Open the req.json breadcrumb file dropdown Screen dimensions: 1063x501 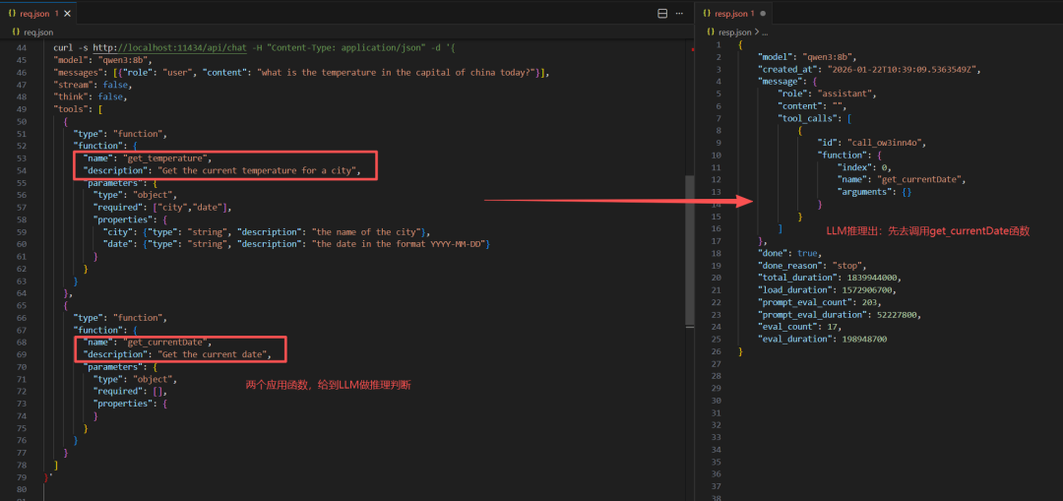(37, 32)
